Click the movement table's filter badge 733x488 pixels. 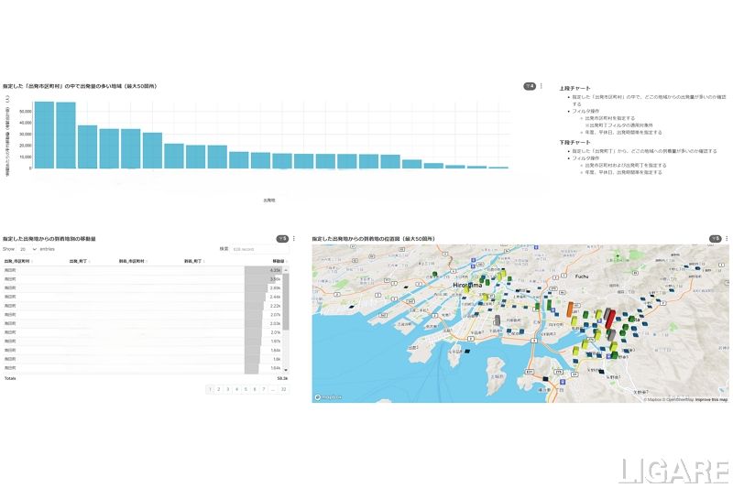[283, 239]
